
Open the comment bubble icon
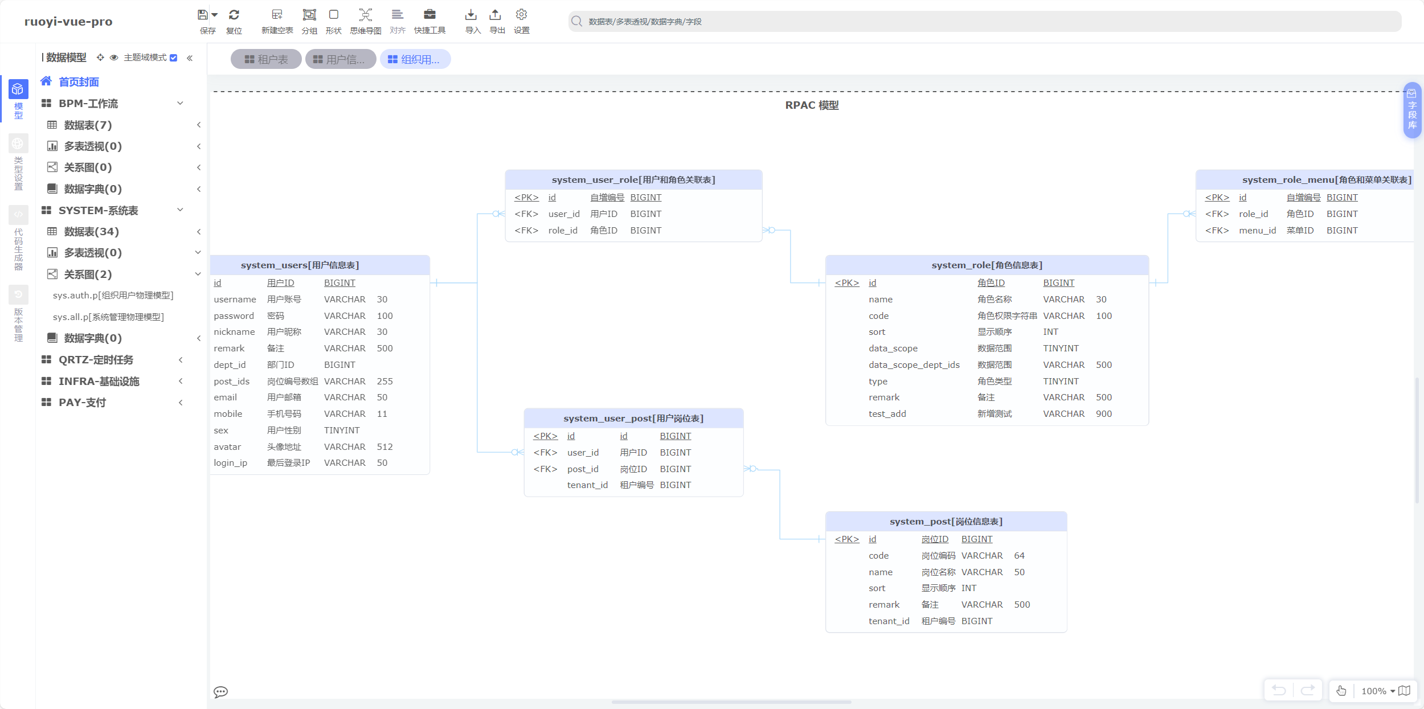(x=221, y=692)
